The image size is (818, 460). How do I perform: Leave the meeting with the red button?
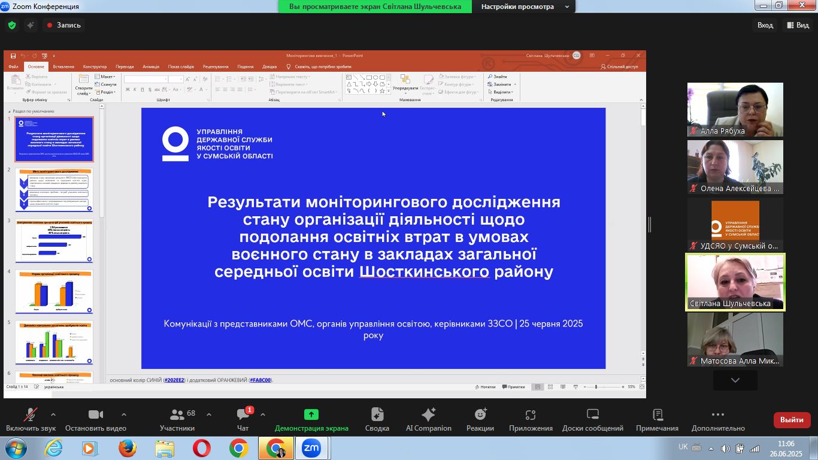(792, 420)
